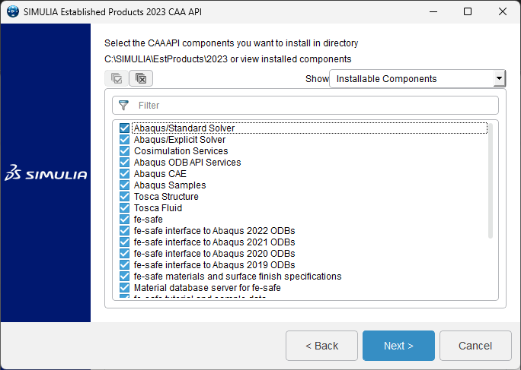Click the Back button
Image resolution: width=521 pixels, height=370 pixels.
(321, 346)
